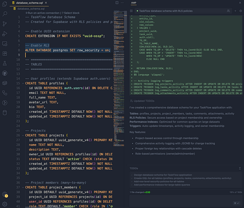The width and height of the screenshot is (244, 208).
Task: Click the '-- TaskFlow Database Schema' comment
Action: (x=50, y=17)
